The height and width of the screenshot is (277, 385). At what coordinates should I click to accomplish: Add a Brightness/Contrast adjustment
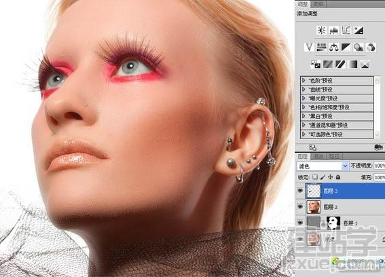click(x=321, y=31)
